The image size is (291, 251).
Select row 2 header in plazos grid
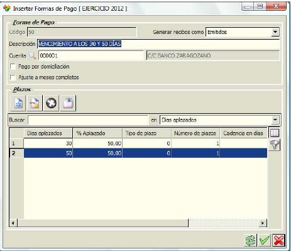point(16,153)
